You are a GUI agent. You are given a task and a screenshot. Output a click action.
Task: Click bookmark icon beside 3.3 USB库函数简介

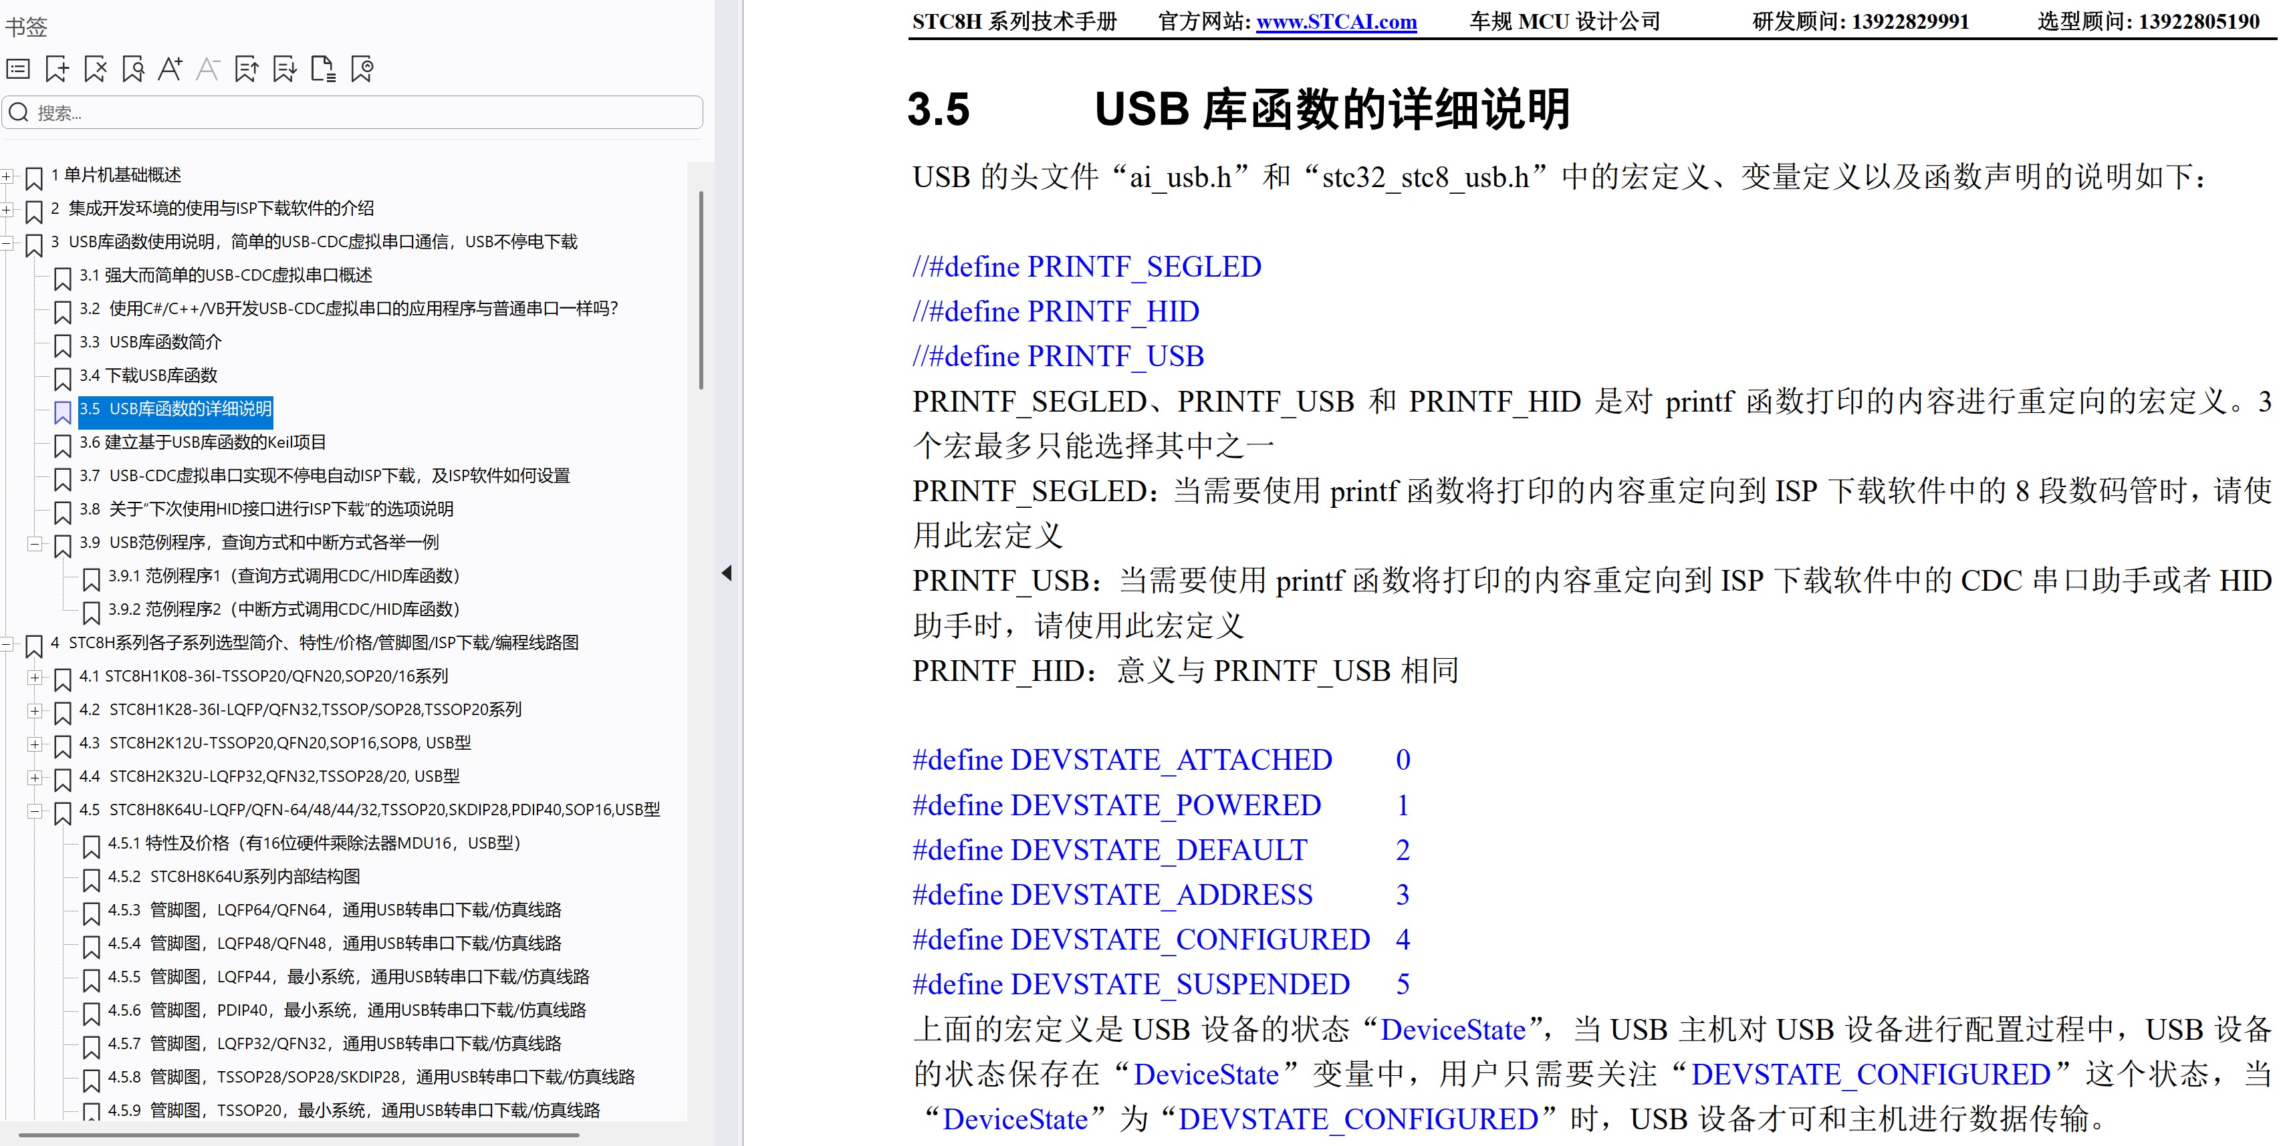coord(62,345)
